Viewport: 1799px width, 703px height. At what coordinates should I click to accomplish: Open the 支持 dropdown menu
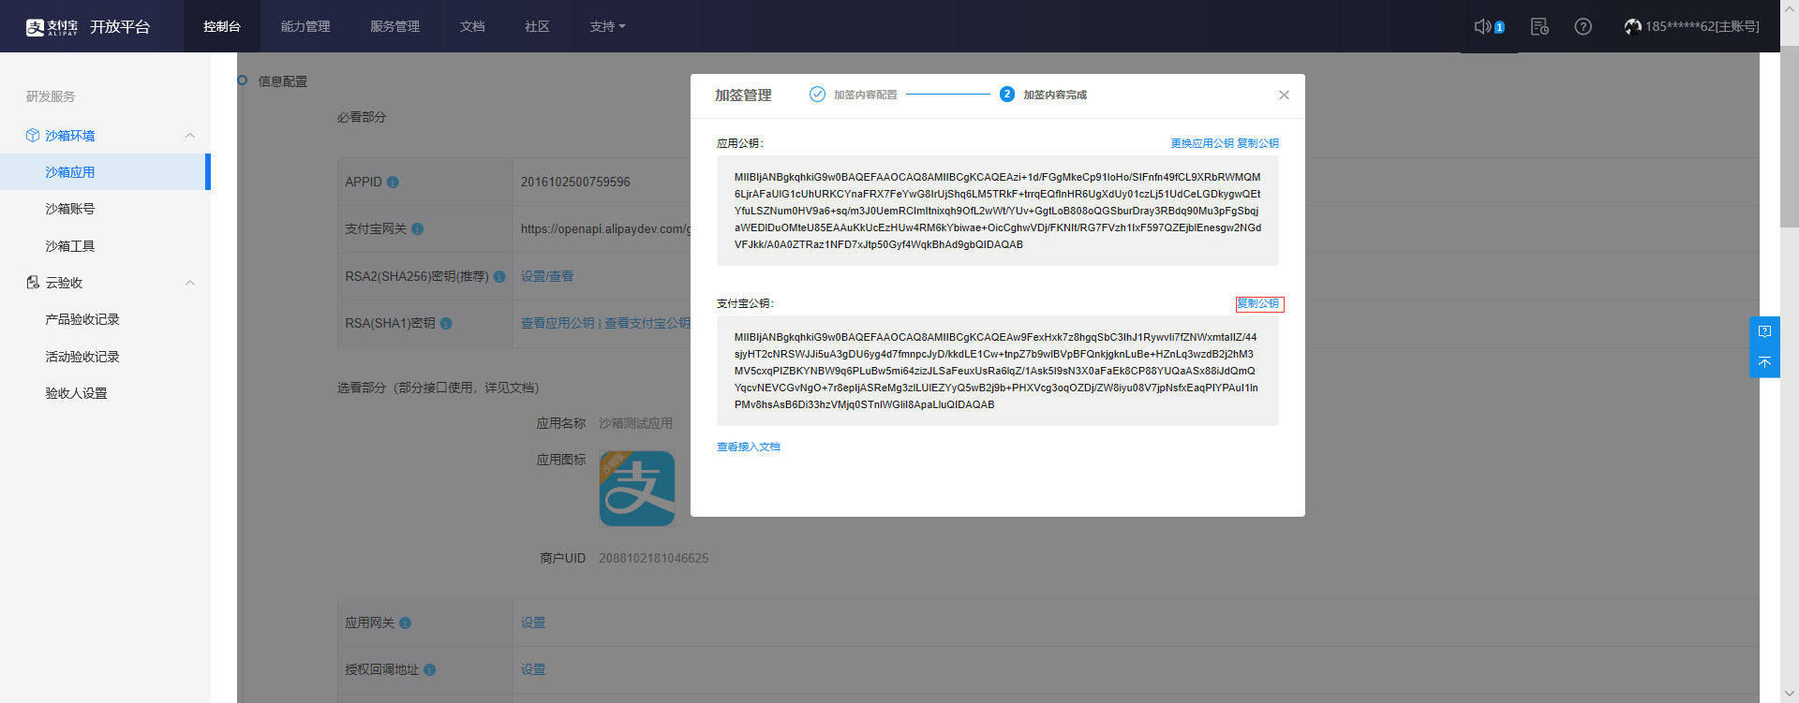pyautogui.click(x=607, y=26)
